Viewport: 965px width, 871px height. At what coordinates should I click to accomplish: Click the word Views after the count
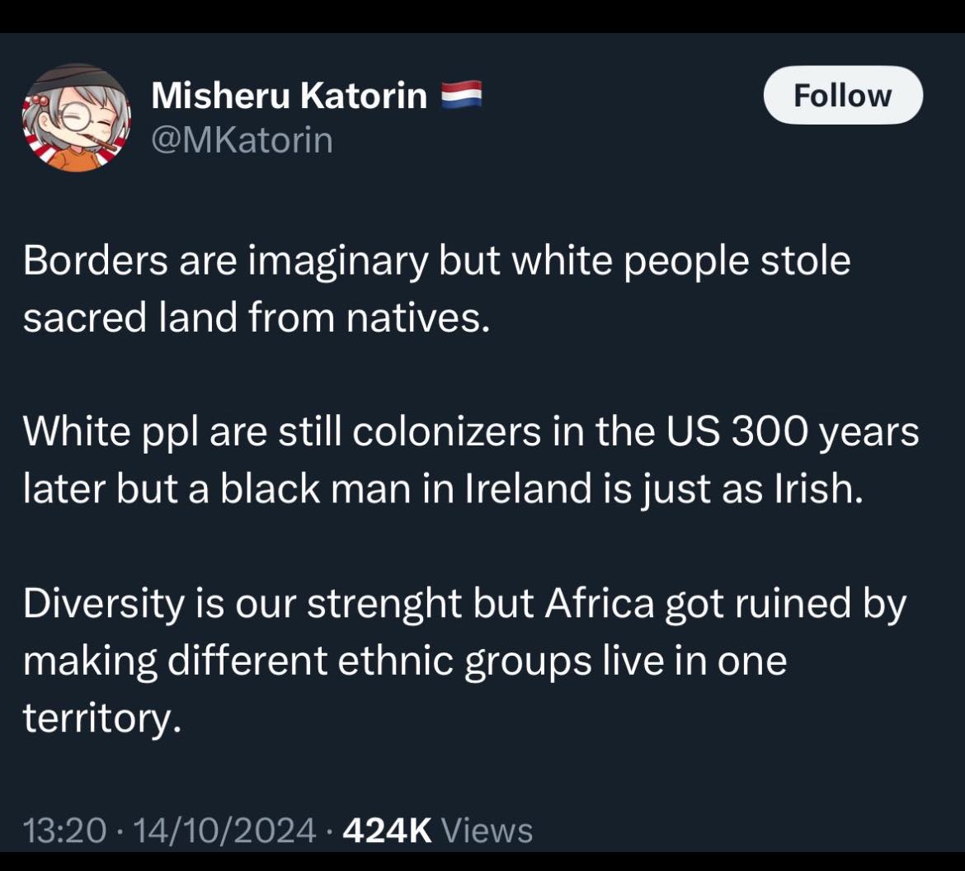click(487, 830)
